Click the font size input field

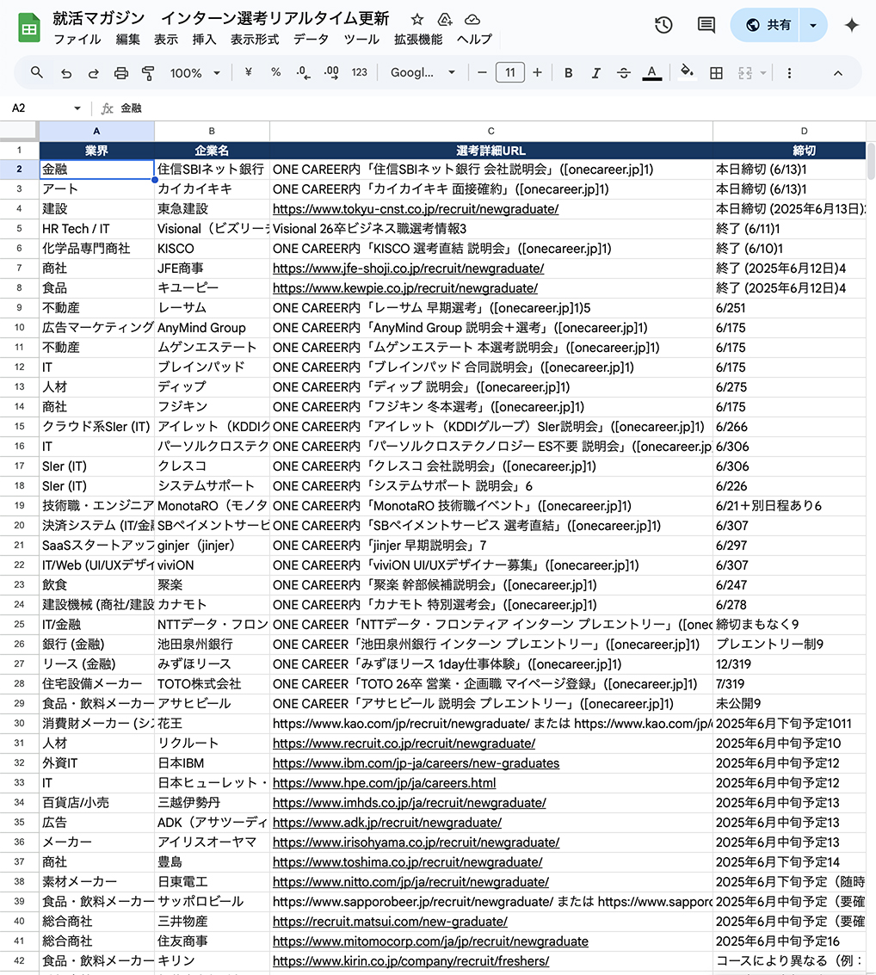[x=509, y=73]
